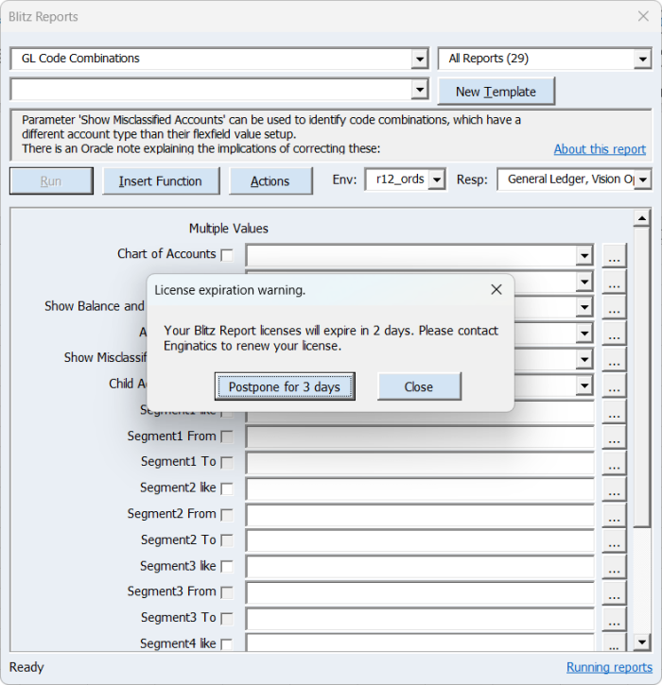662x685 pixels.
Task: Toggle Segment1 To checkbox
Action: coord(227,462)
